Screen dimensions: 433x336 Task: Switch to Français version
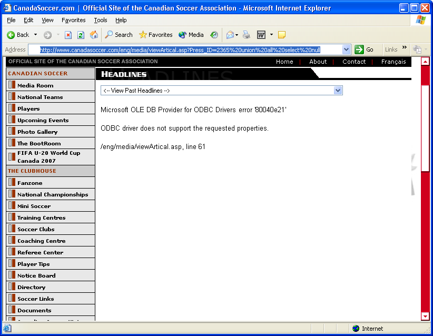[393, 62]
